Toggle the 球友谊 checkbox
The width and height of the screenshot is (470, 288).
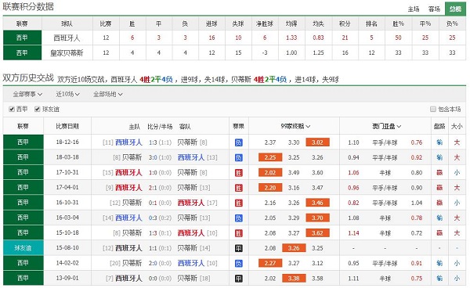click(x=37, y=110)
